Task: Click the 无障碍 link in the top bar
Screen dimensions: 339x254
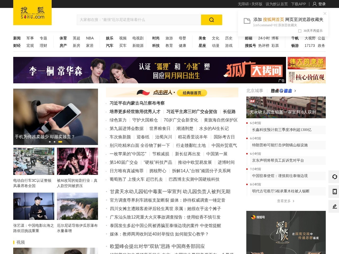Action: click(243, 4)
